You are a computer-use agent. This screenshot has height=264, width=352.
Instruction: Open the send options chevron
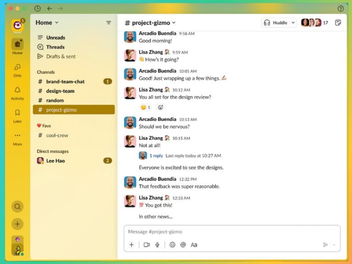click(334, 245)
